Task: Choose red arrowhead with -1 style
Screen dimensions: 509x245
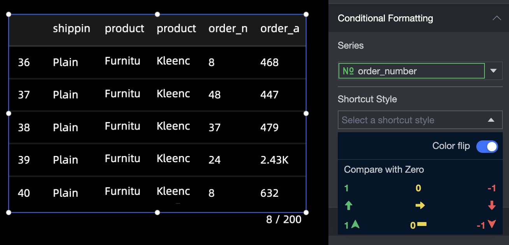Action: 486,225
